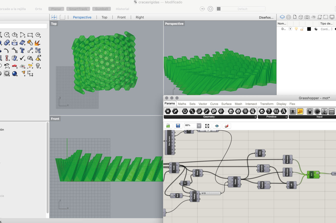Select the Text object tool
Image resolution: width=336 pixels, height=223 pixels.
(22, 50)
